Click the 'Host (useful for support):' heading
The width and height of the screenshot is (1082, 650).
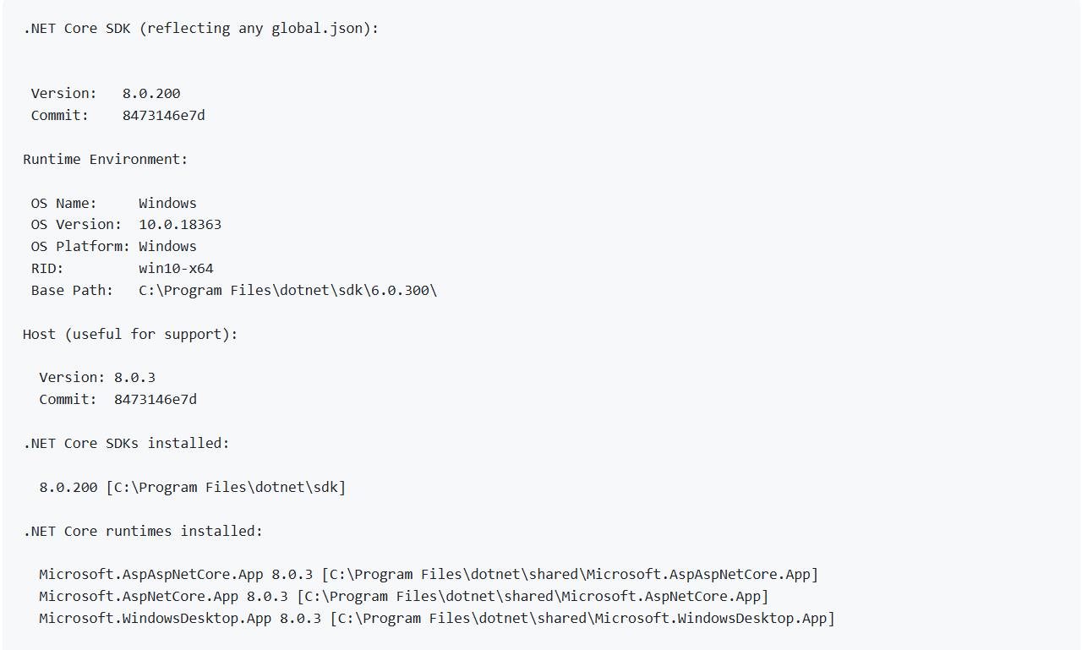coord(130,334)
